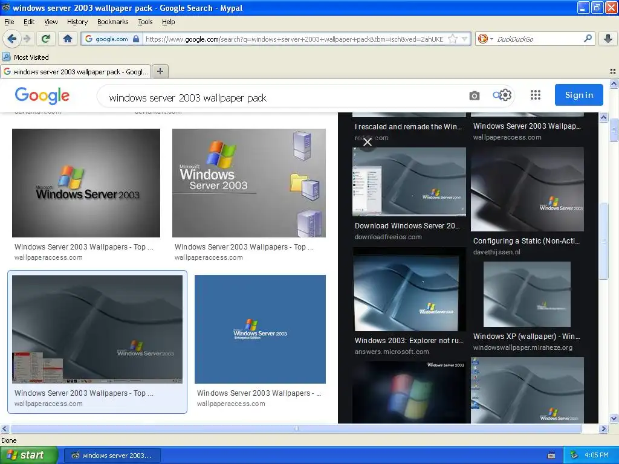Open the Help menu

168,22
